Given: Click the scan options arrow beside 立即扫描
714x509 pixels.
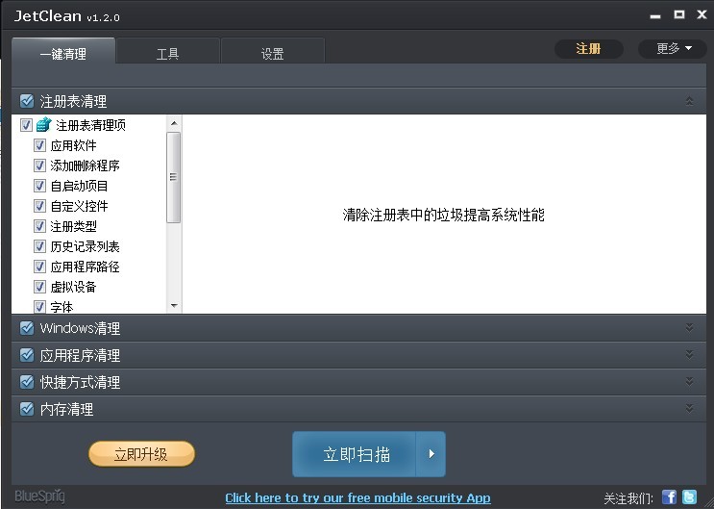Looking at the screenshot, I should (431, 454).
